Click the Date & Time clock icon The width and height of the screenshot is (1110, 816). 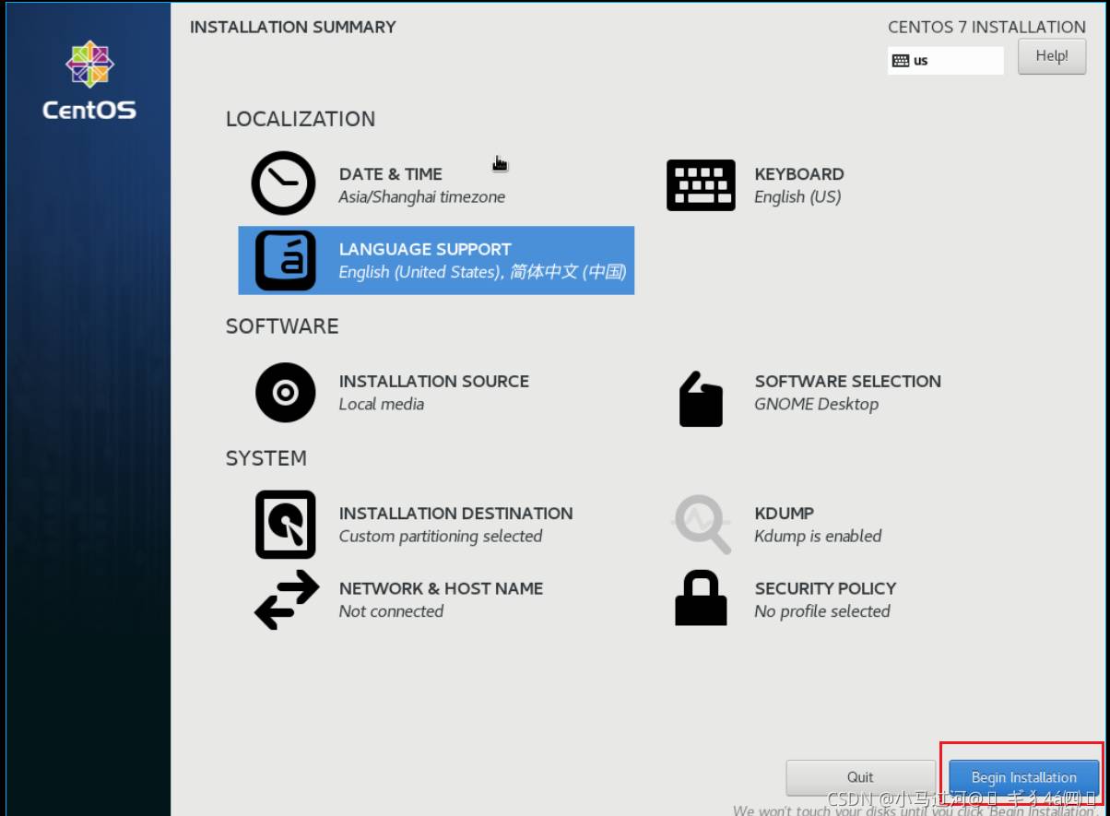pyautogui.click(x=284, y=183)
